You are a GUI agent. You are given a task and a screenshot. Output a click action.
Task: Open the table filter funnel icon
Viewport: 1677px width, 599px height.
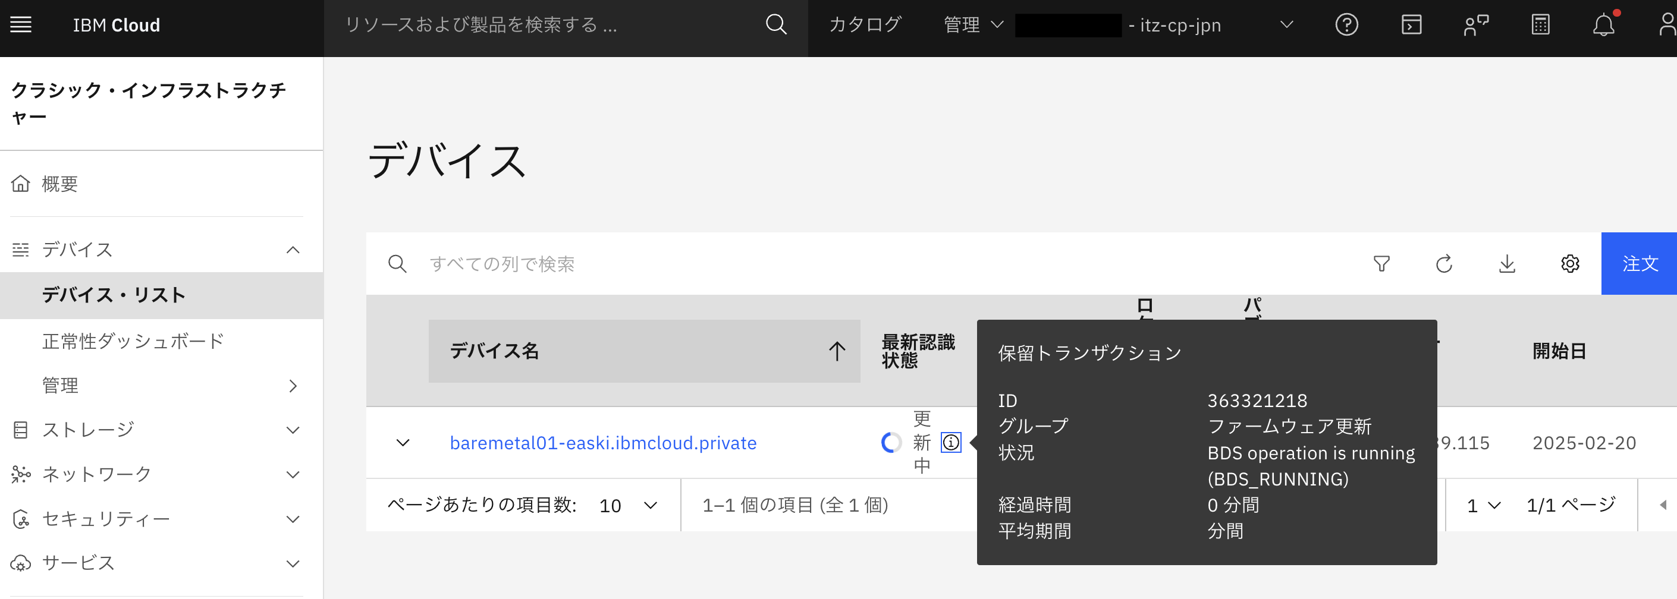click(x=1382, y=263)
